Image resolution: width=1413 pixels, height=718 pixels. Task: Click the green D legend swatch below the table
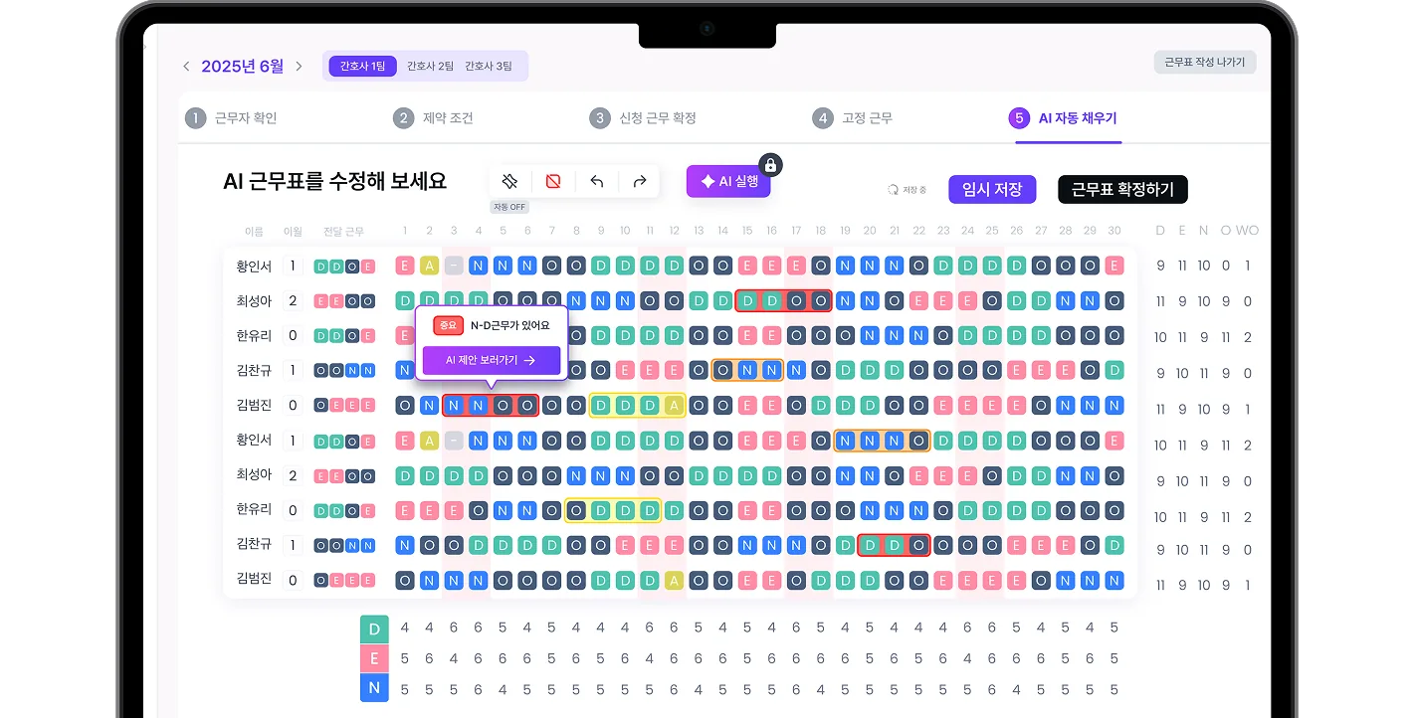[374, 628]
